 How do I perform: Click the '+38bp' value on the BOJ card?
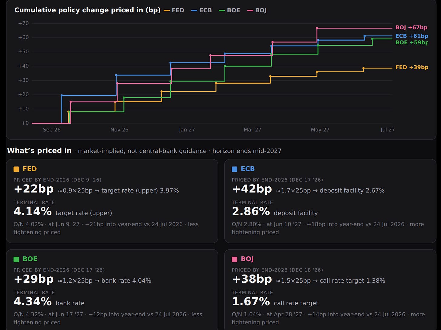(252, 279)
